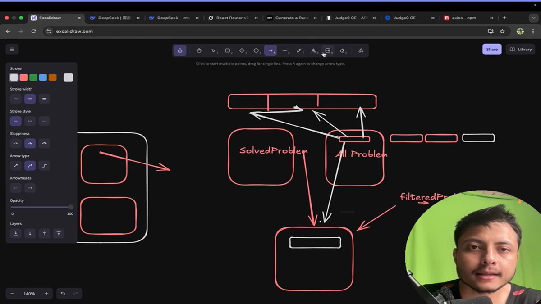
Task: Open the browser profile avatar
Action: click(x=520, y=32)
